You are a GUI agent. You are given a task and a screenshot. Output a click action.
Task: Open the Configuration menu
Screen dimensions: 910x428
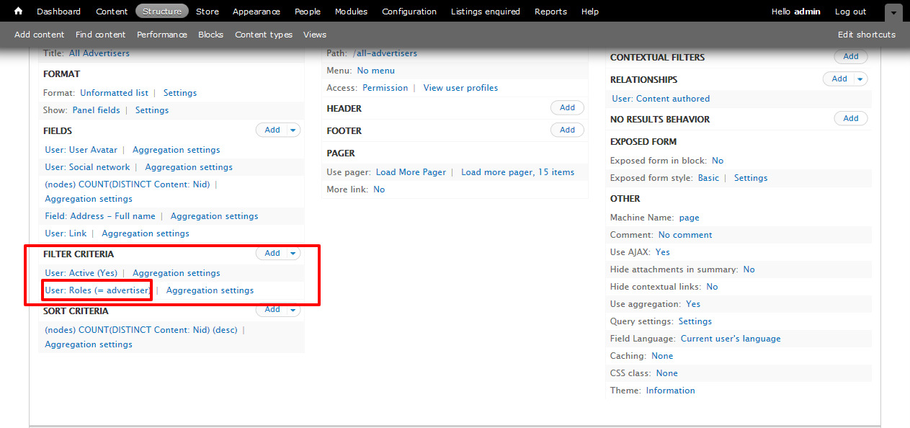[x=409, y=12]
